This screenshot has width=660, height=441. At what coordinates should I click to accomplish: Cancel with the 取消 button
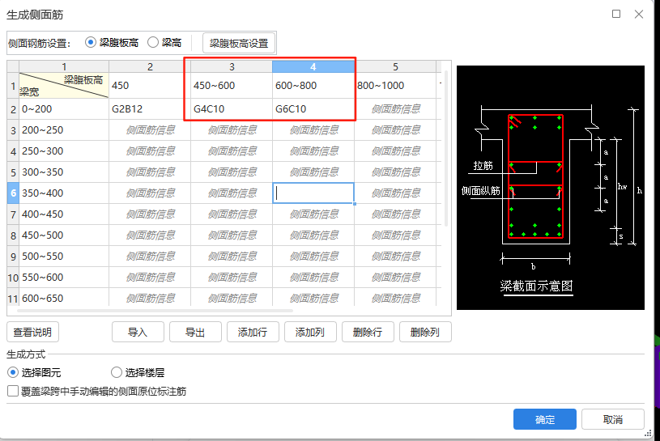[x=613, y=419]
